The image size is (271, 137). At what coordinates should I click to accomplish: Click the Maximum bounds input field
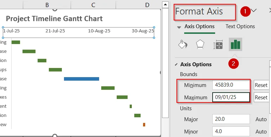[231, 97]
